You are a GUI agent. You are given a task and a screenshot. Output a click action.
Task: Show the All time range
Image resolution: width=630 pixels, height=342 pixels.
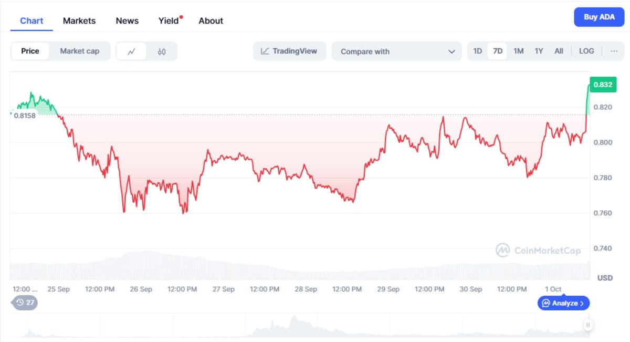coord(559,51)
